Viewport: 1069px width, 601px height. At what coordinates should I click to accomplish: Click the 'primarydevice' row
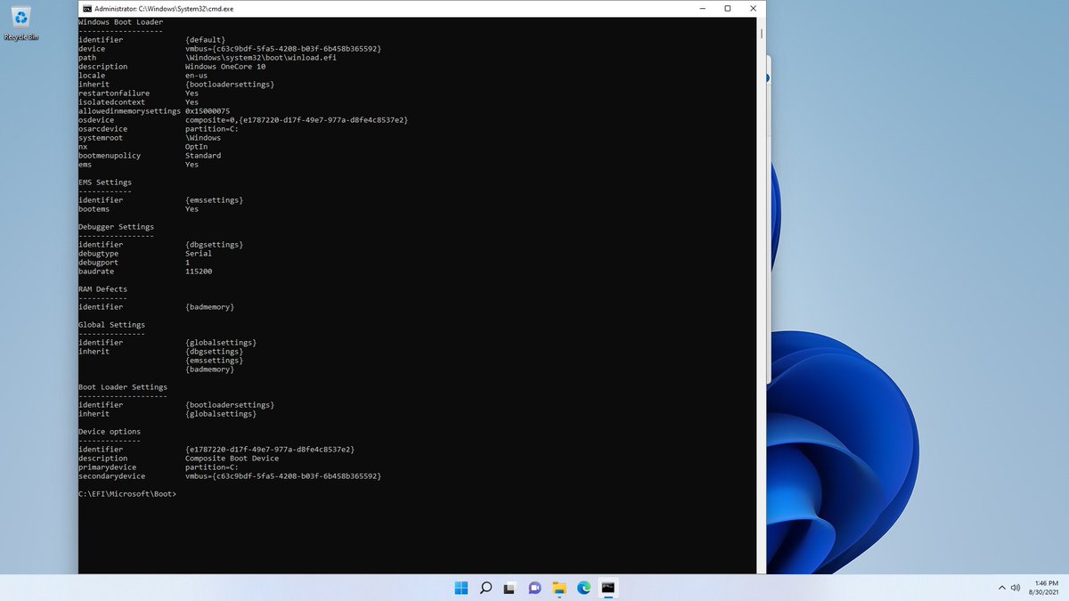[159, 467]
